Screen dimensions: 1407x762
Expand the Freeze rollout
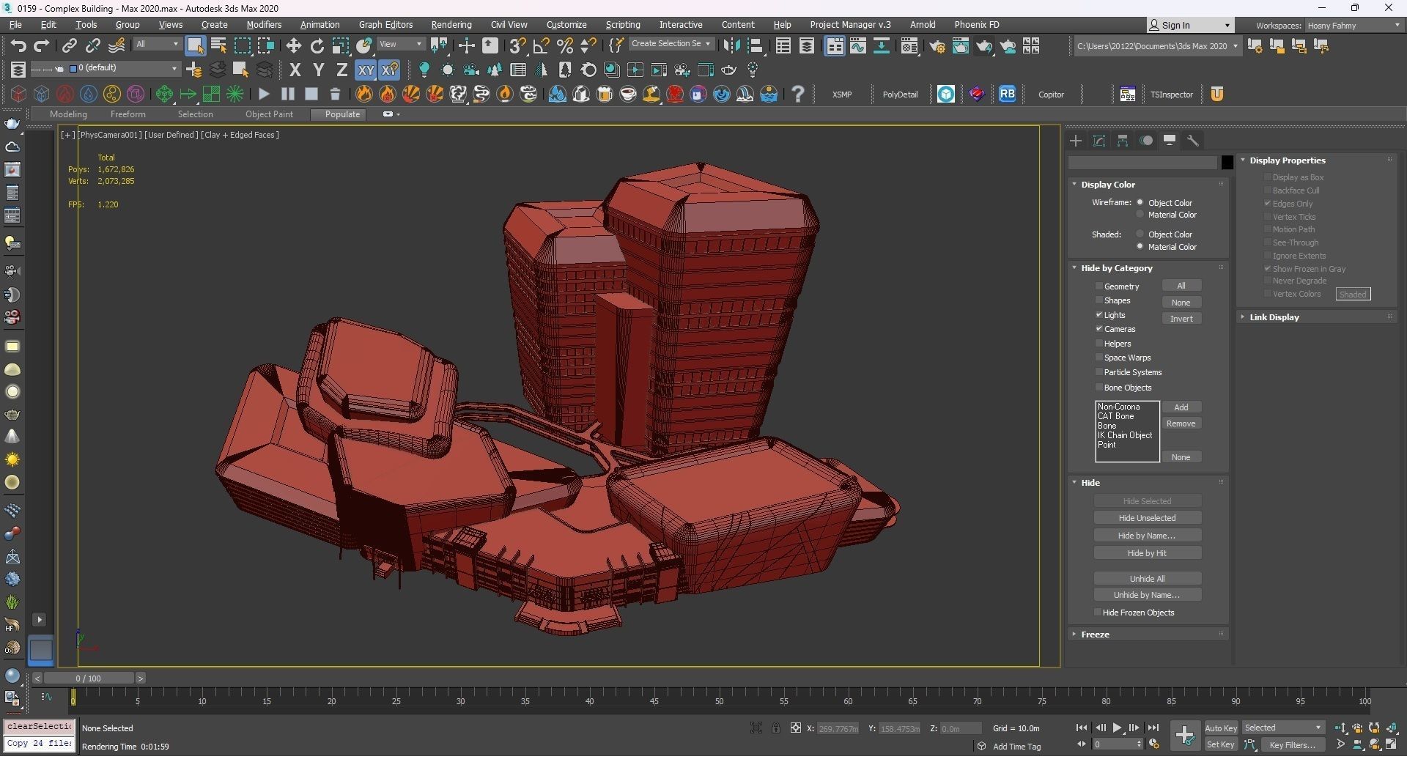tap(1095, 635)
